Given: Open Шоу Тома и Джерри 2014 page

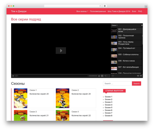Looking at the screenshot, I should [119, 11].
